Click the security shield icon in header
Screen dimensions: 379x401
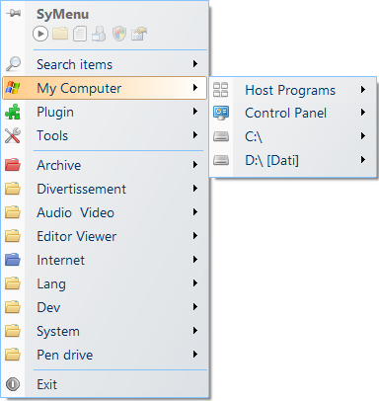pyautogui.click(x=119, y=34)
